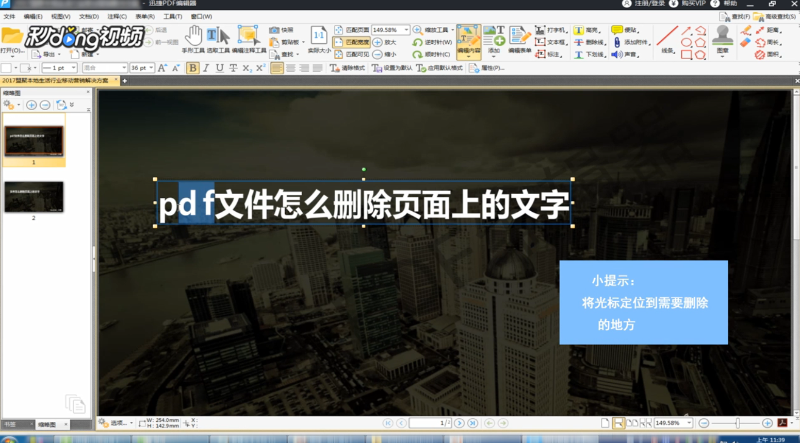This screenshot has height=443, width=800.
Task: Select the Eraser tool icon
Action: [x=745, y=43]
